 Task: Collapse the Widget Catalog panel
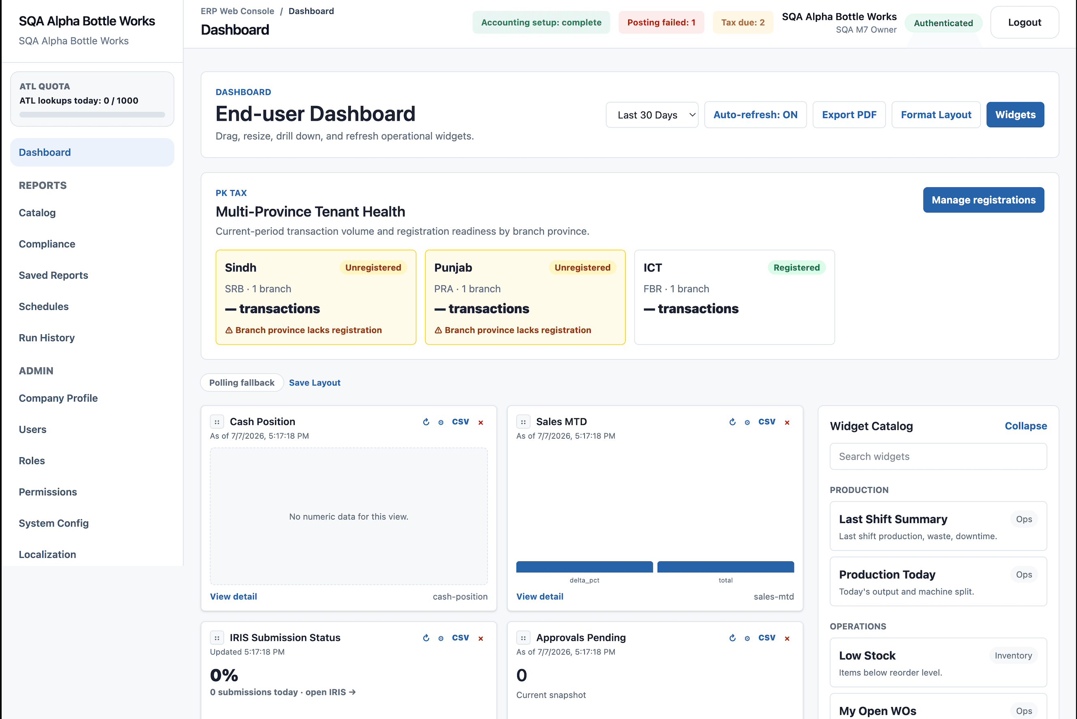pos(1026,426)
